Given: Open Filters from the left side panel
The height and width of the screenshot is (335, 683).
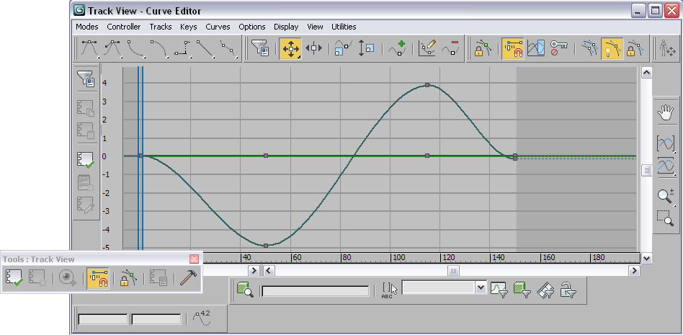Looking at the screenshot, I should (86, 79).
